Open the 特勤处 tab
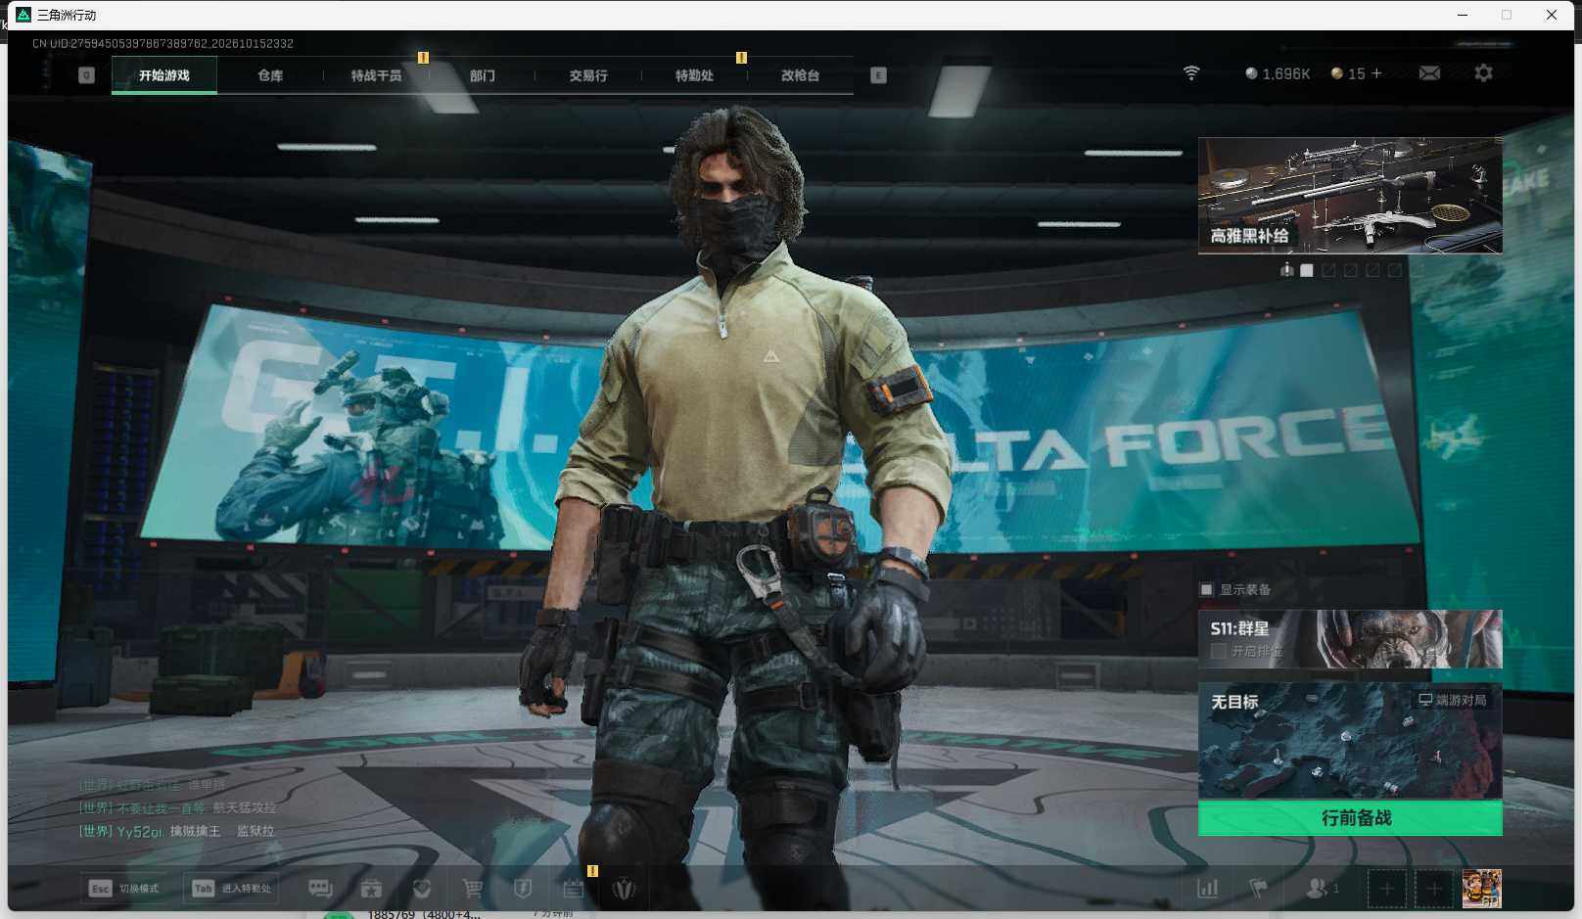 pyautogui.click(x=694, y=75)
